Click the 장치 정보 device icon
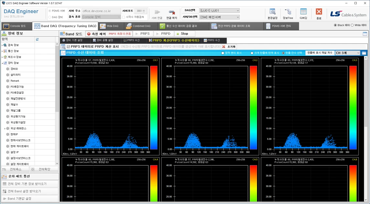 5,63
